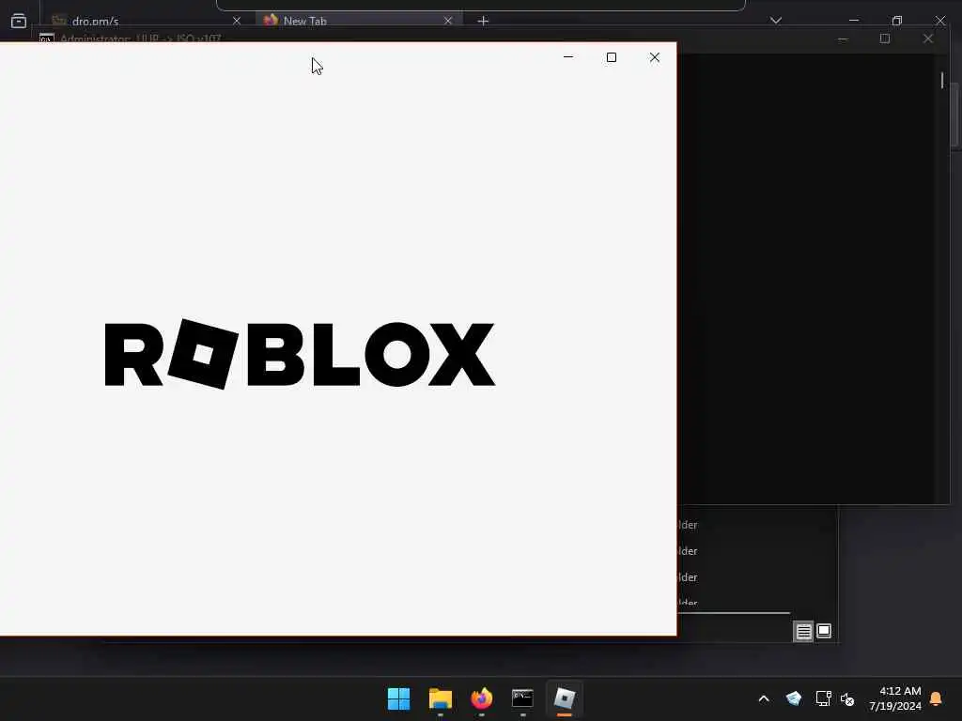Click the muted volume tray icon
The height and width of the screenshot is (721, 962).
(847, 698)
